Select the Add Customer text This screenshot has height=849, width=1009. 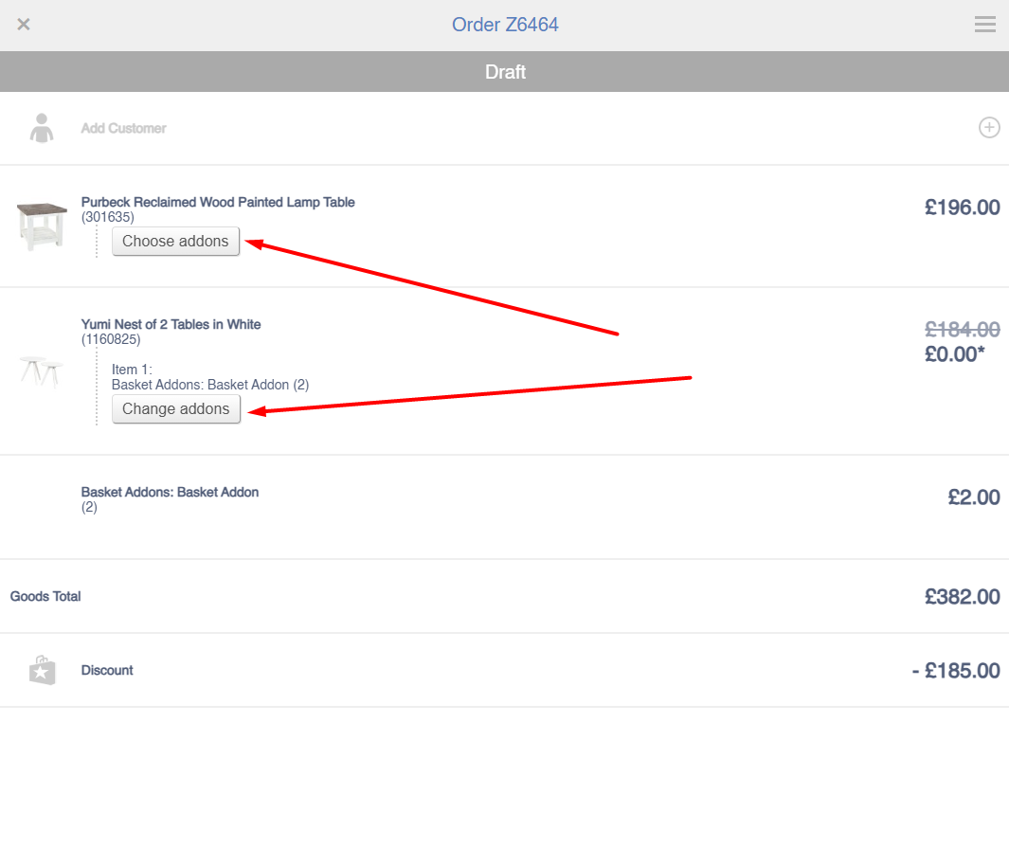pyautogui.click(x=123, y=128)
